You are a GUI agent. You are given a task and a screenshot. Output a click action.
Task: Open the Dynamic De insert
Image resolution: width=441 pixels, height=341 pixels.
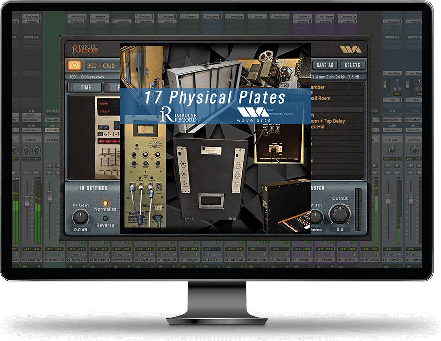pos(348,16)
